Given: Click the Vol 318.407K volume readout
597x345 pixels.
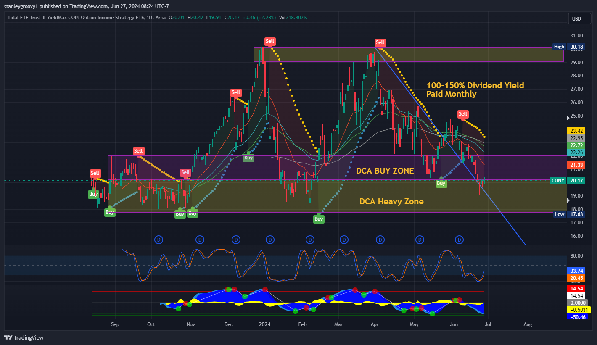Looking at the screenshot, I should point(293,18).
